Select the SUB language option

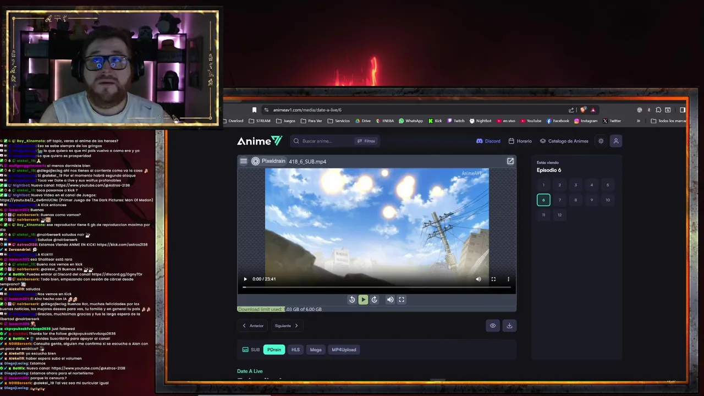(251, 350)
